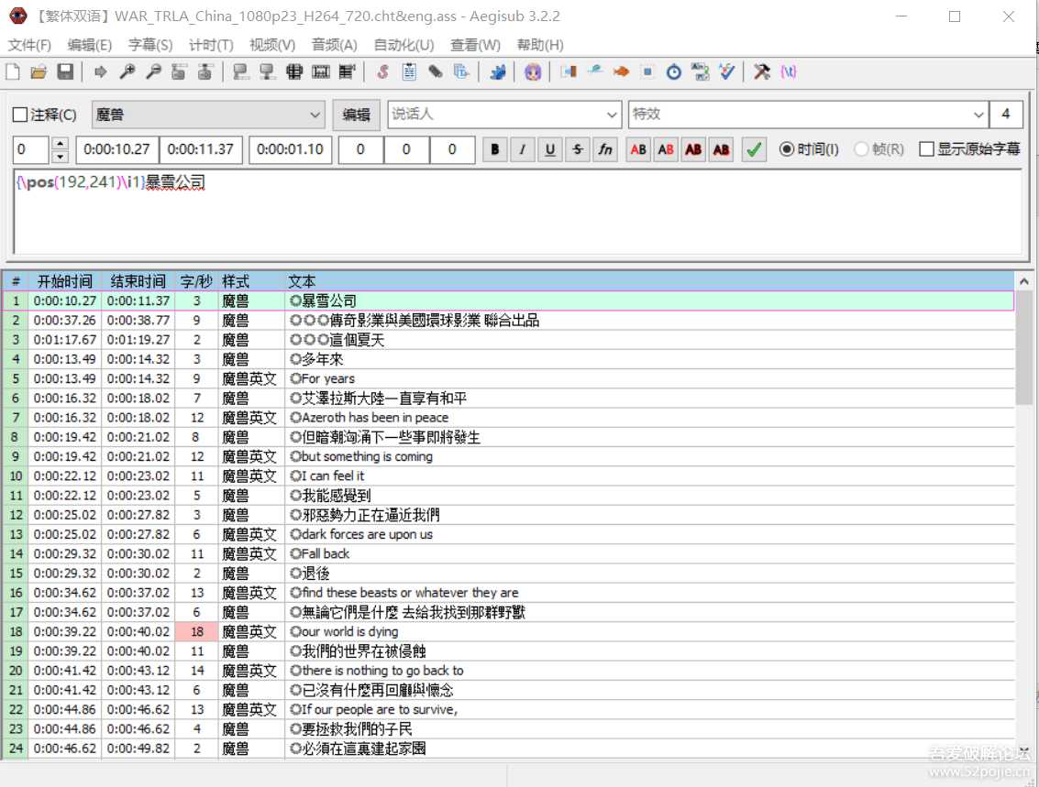Viewport: 1039px width, 787px height.
Task: Expand the 说话人 actor dropdown
Action: click(x=612, y=115)
